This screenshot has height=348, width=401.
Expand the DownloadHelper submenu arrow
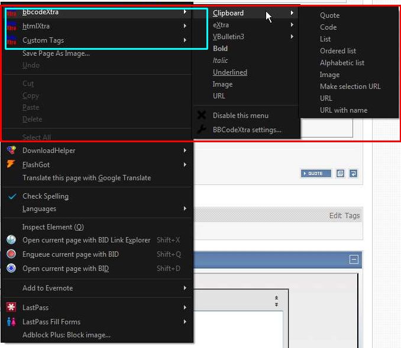click(x=185, y=151)
